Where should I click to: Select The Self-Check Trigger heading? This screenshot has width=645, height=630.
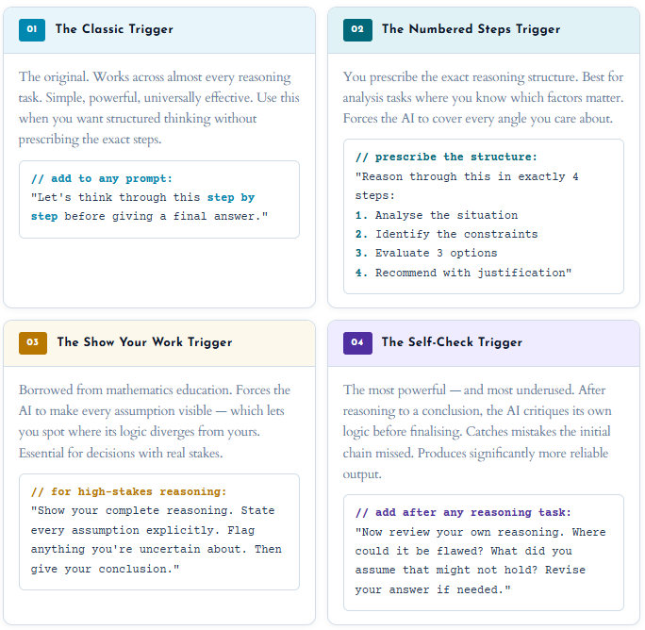pos(452,342)
